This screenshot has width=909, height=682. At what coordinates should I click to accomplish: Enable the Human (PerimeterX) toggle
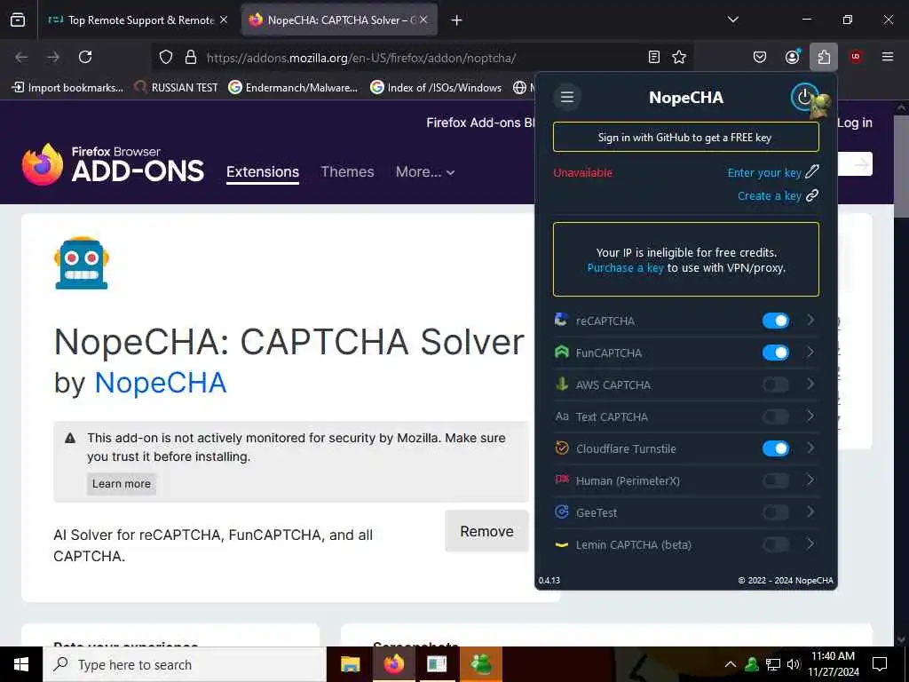click(776, 480)
